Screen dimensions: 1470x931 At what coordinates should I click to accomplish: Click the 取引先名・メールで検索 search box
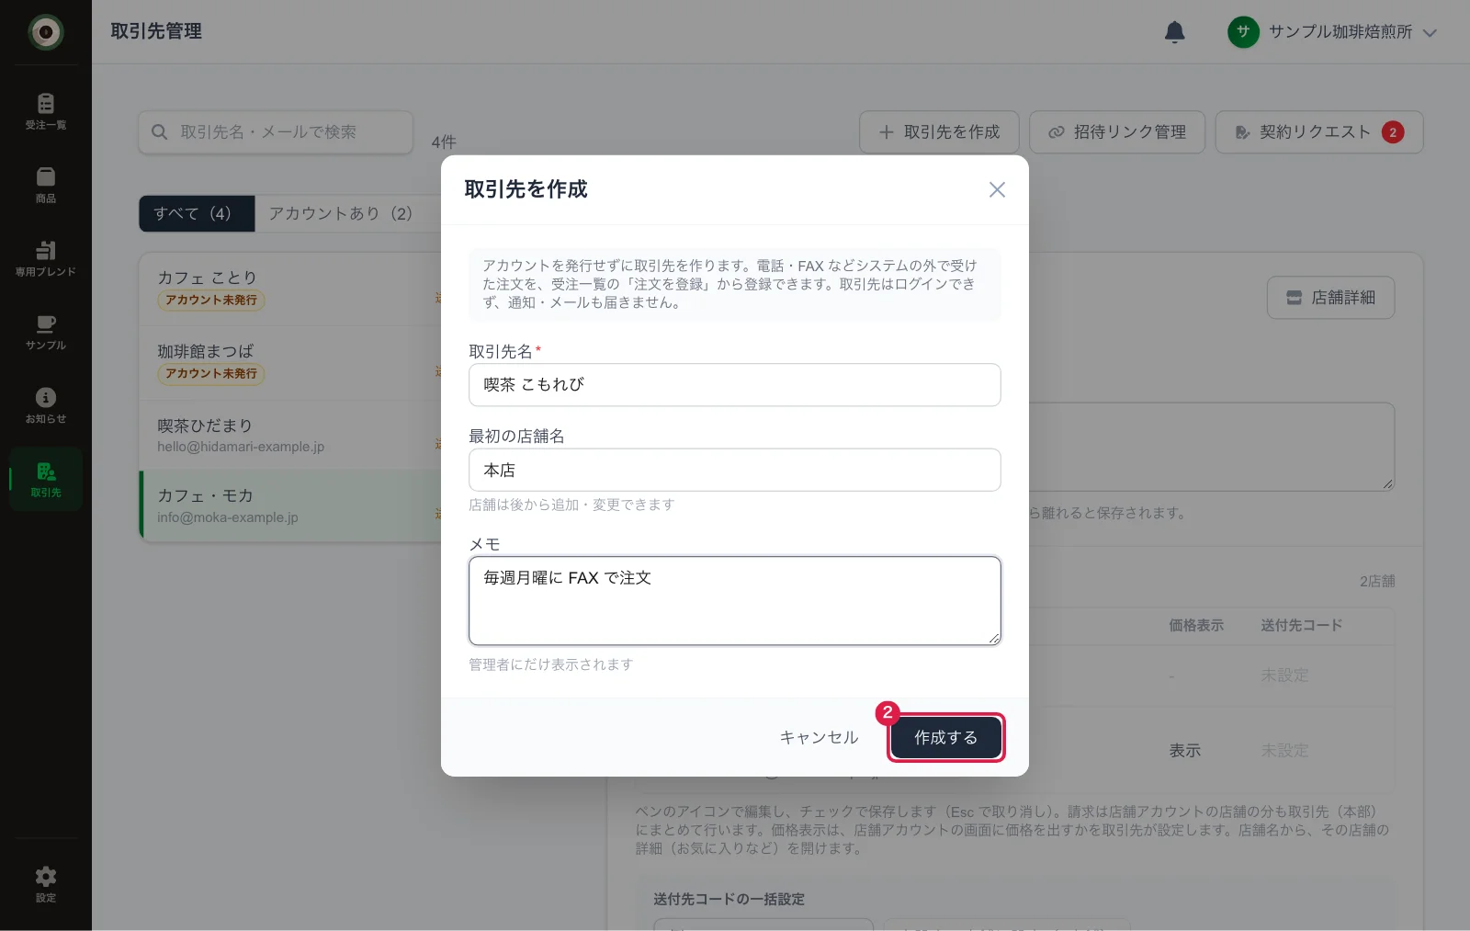(x=276, y=132)
